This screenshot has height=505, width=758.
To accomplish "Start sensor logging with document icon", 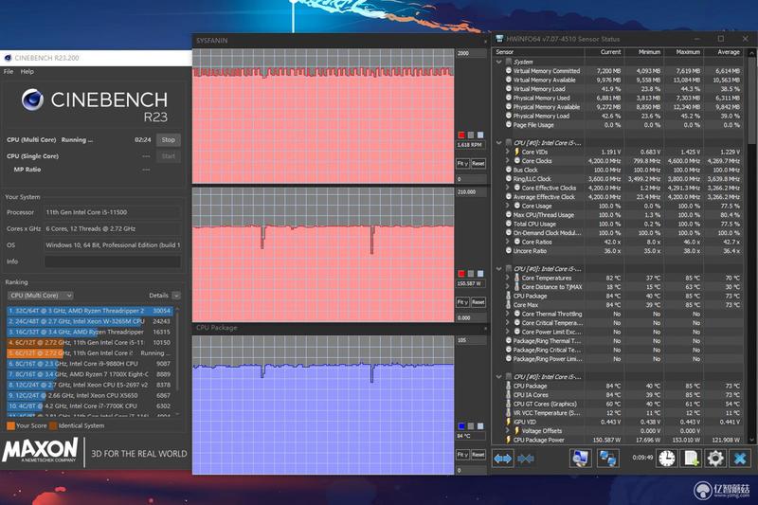I will click(692, 459).
